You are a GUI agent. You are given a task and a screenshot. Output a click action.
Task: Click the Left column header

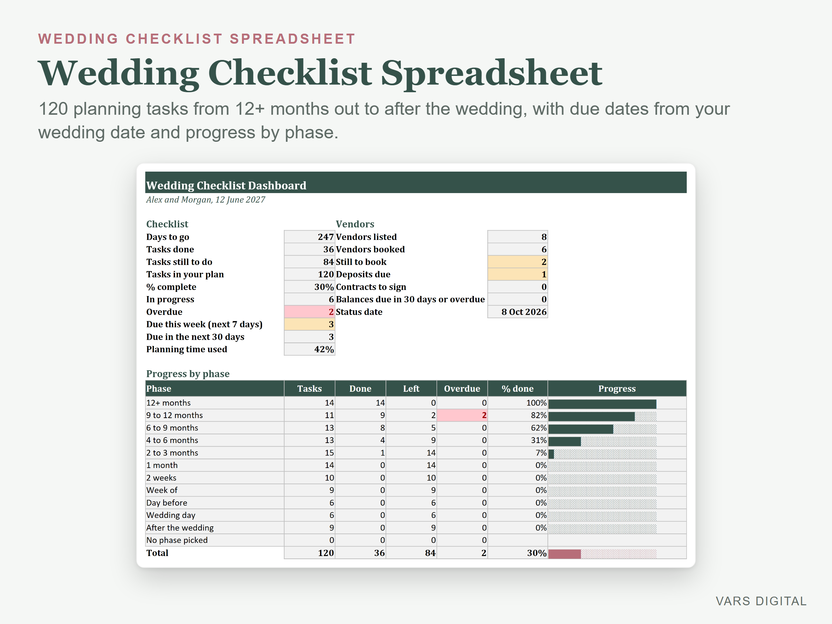coord(411,389)
